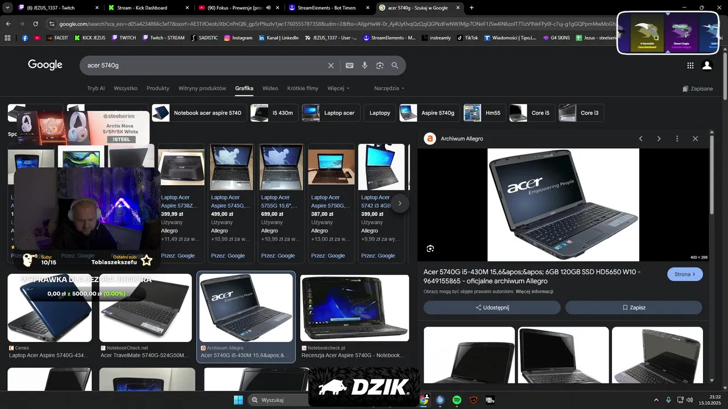
Task: Select the Core i3 filter chip
Action: (x=581, y=113)
